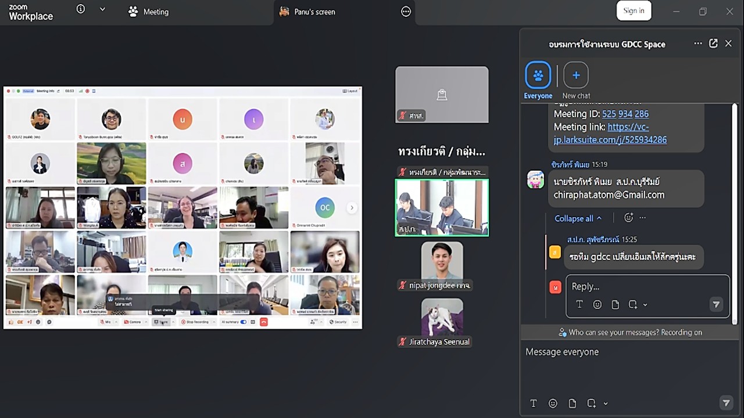Pop out the chat panel
This screenshot has height=418, width=744.
point(713,44)
